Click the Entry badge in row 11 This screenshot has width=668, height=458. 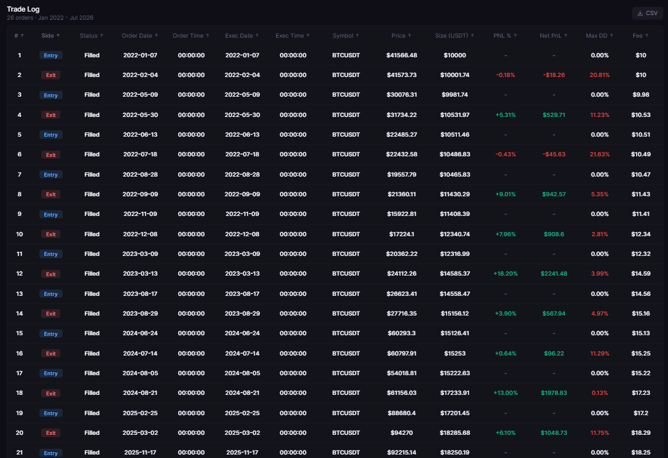click(x=50, y=254)
